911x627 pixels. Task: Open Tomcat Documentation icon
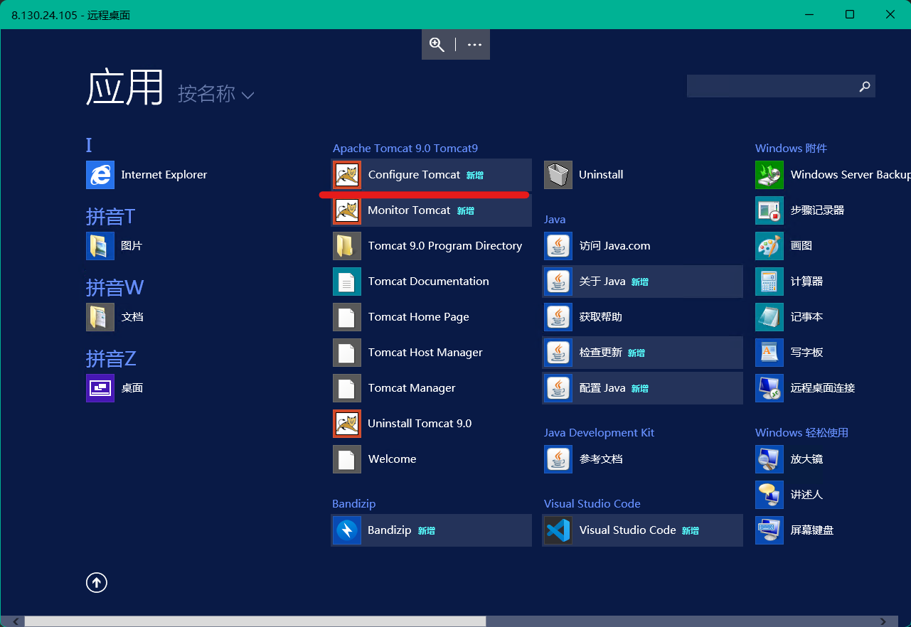click(347, 282)
